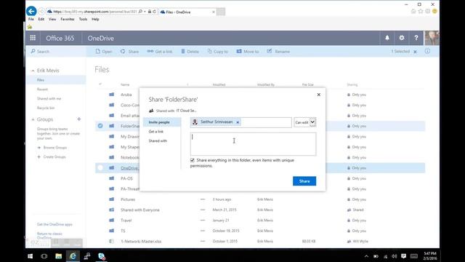Open the Office 365 app launcher grid
The image size is (465, 262).
33,38
